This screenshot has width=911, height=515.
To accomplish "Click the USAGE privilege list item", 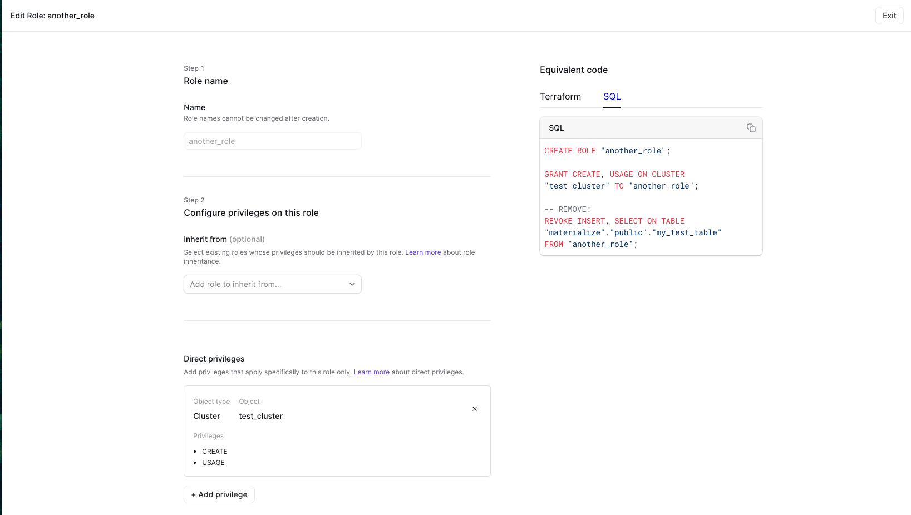I will coord(213,463).
